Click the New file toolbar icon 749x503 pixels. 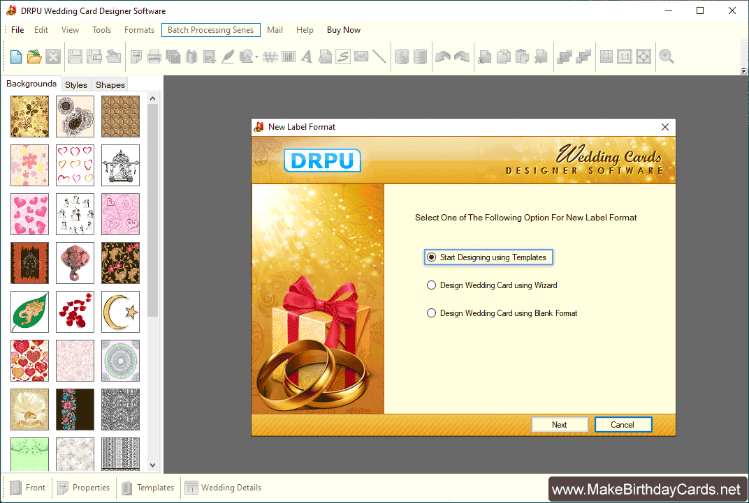point(16,57)
